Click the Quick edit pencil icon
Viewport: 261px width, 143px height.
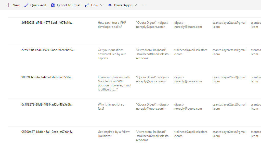26,5
